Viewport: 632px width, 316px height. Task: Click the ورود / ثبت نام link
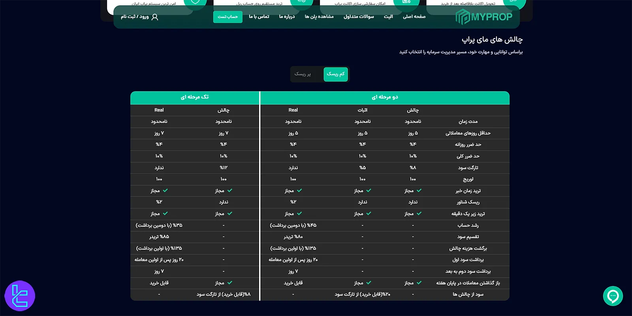click(x=135, y=17)
